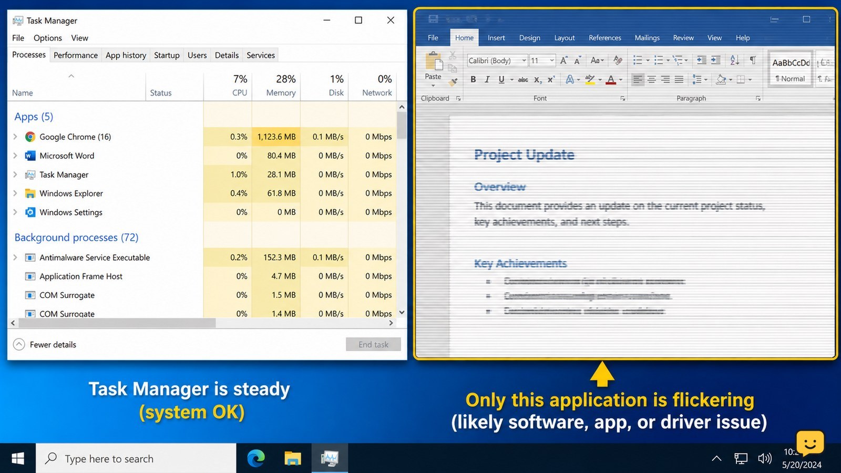Decrease font size in Word

click(x=577, y=60)
